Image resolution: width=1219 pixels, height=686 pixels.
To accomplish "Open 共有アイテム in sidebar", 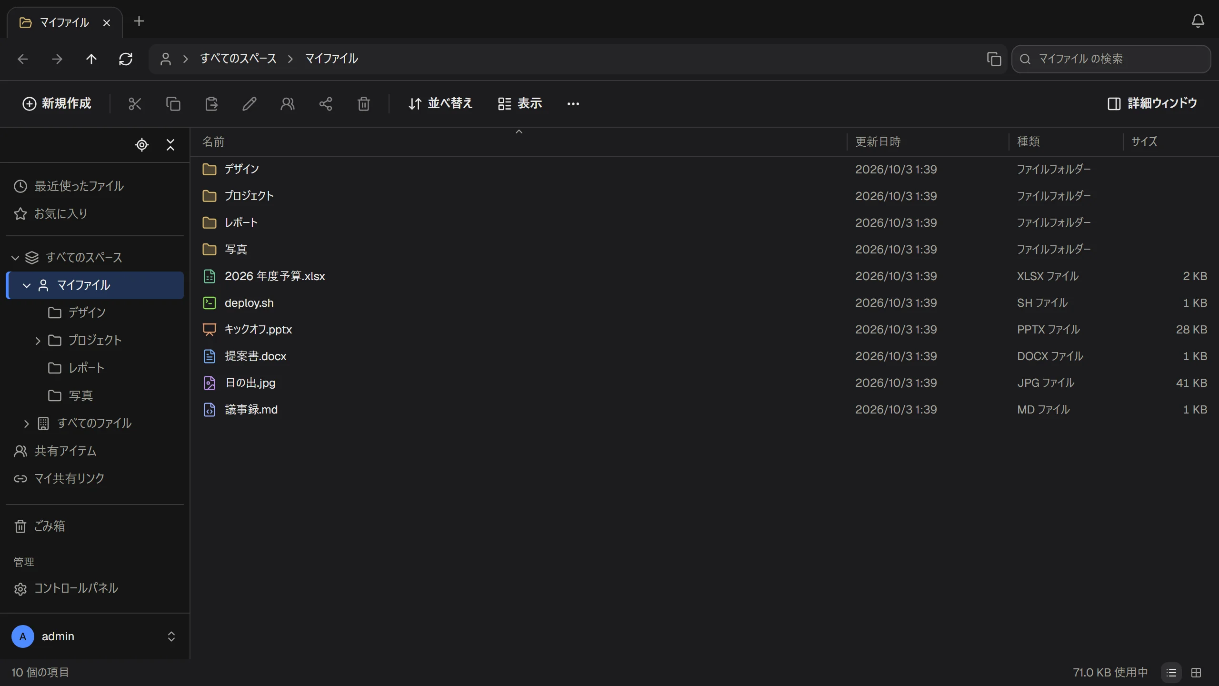I will pos(95,451).
